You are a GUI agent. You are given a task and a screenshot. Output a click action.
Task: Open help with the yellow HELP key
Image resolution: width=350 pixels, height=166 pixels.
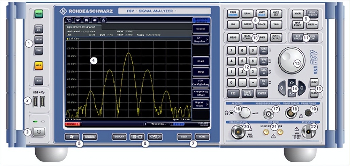(x=39, y=66)
